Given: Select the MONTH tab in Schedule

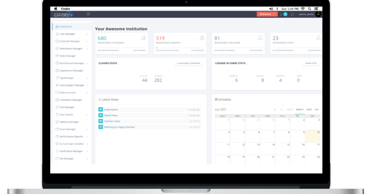Looking at the screenshot, I should tap(299, 109).
